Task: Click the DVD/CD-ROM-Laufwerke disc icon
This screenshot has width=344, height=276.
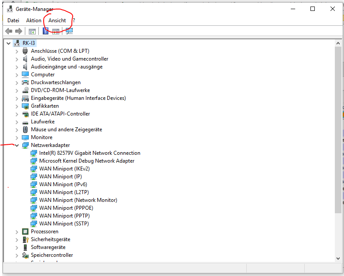Action: 25,90
